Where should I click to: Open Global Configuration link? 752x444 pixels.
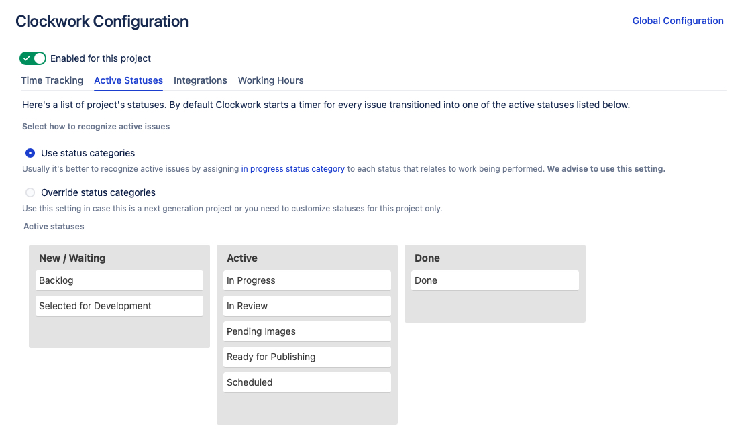pos(678,21)
